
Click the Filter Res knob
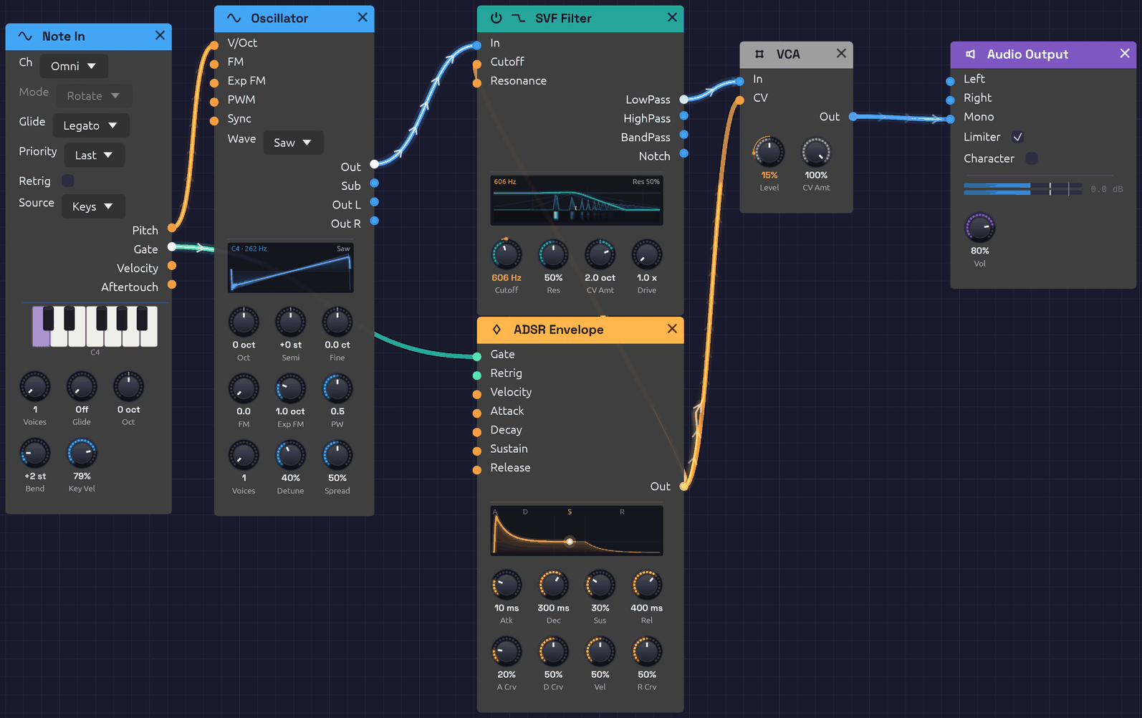click(x=553, y=254)
